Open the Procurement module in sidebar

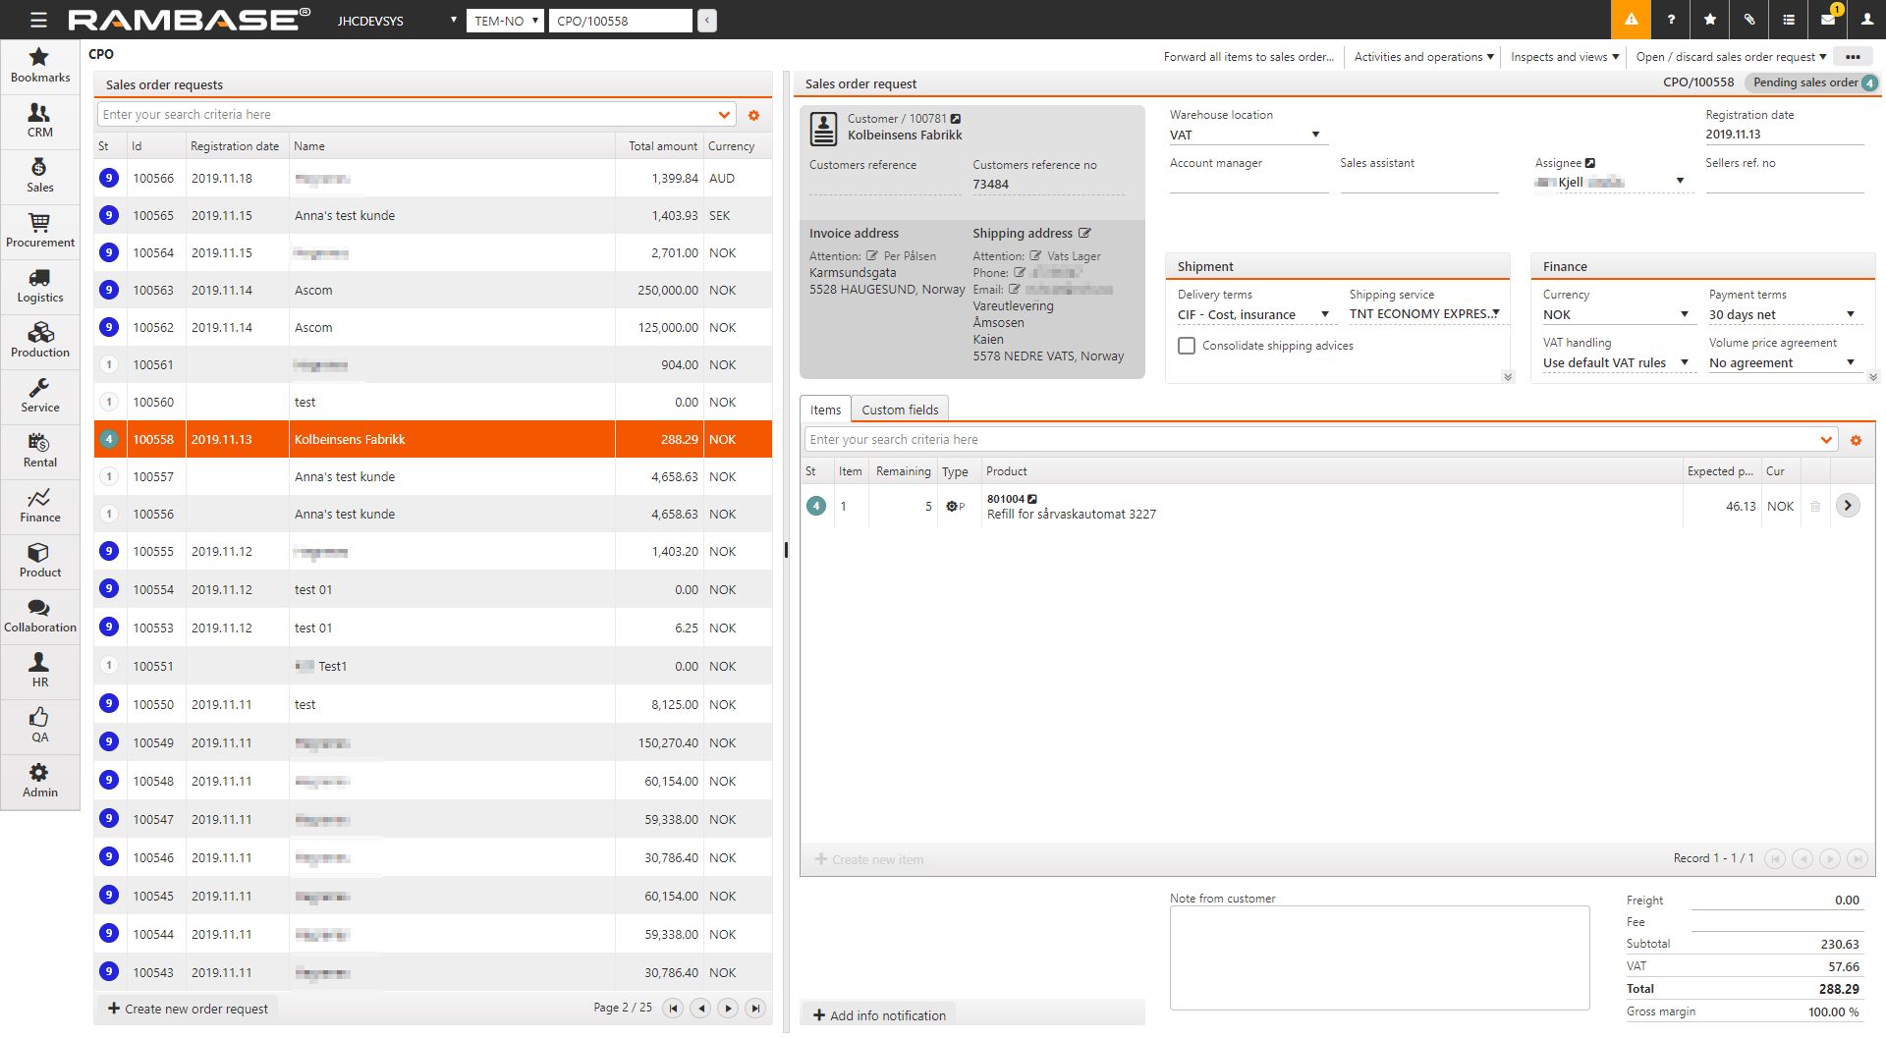click(x=39, y=231)
